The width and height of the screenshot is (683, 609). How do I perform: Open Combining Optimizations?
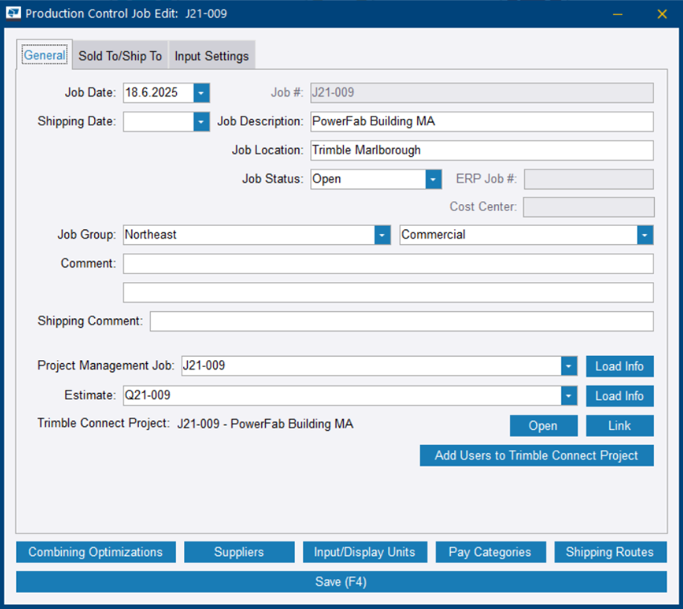click(x=96, y=552)
